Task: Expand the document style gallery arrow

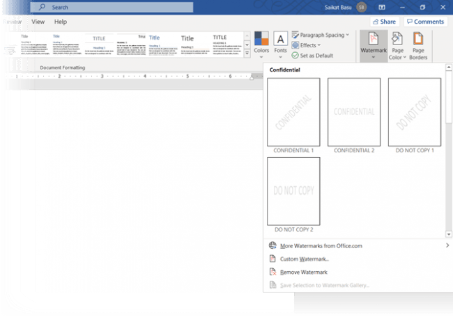Action: pos(247,54)
